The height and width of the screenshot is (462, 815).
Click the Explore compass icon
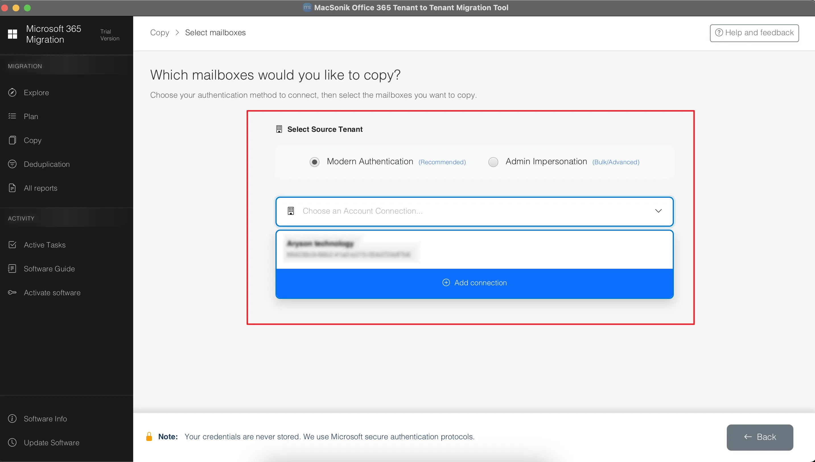pos(12,92)
